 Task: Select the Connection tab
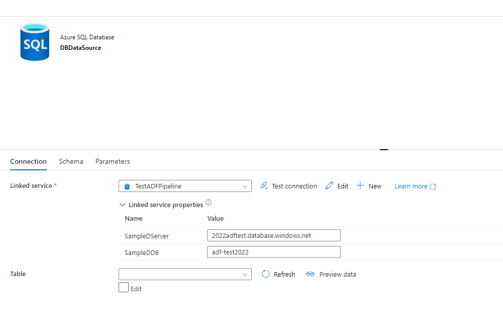click(28, 161)
